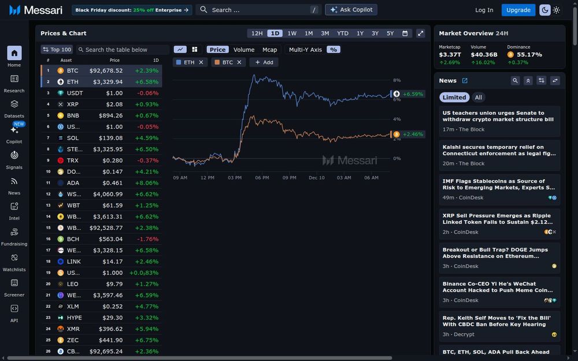Open the API sidebar icon
578x361 pixels.
click(14, 308)
